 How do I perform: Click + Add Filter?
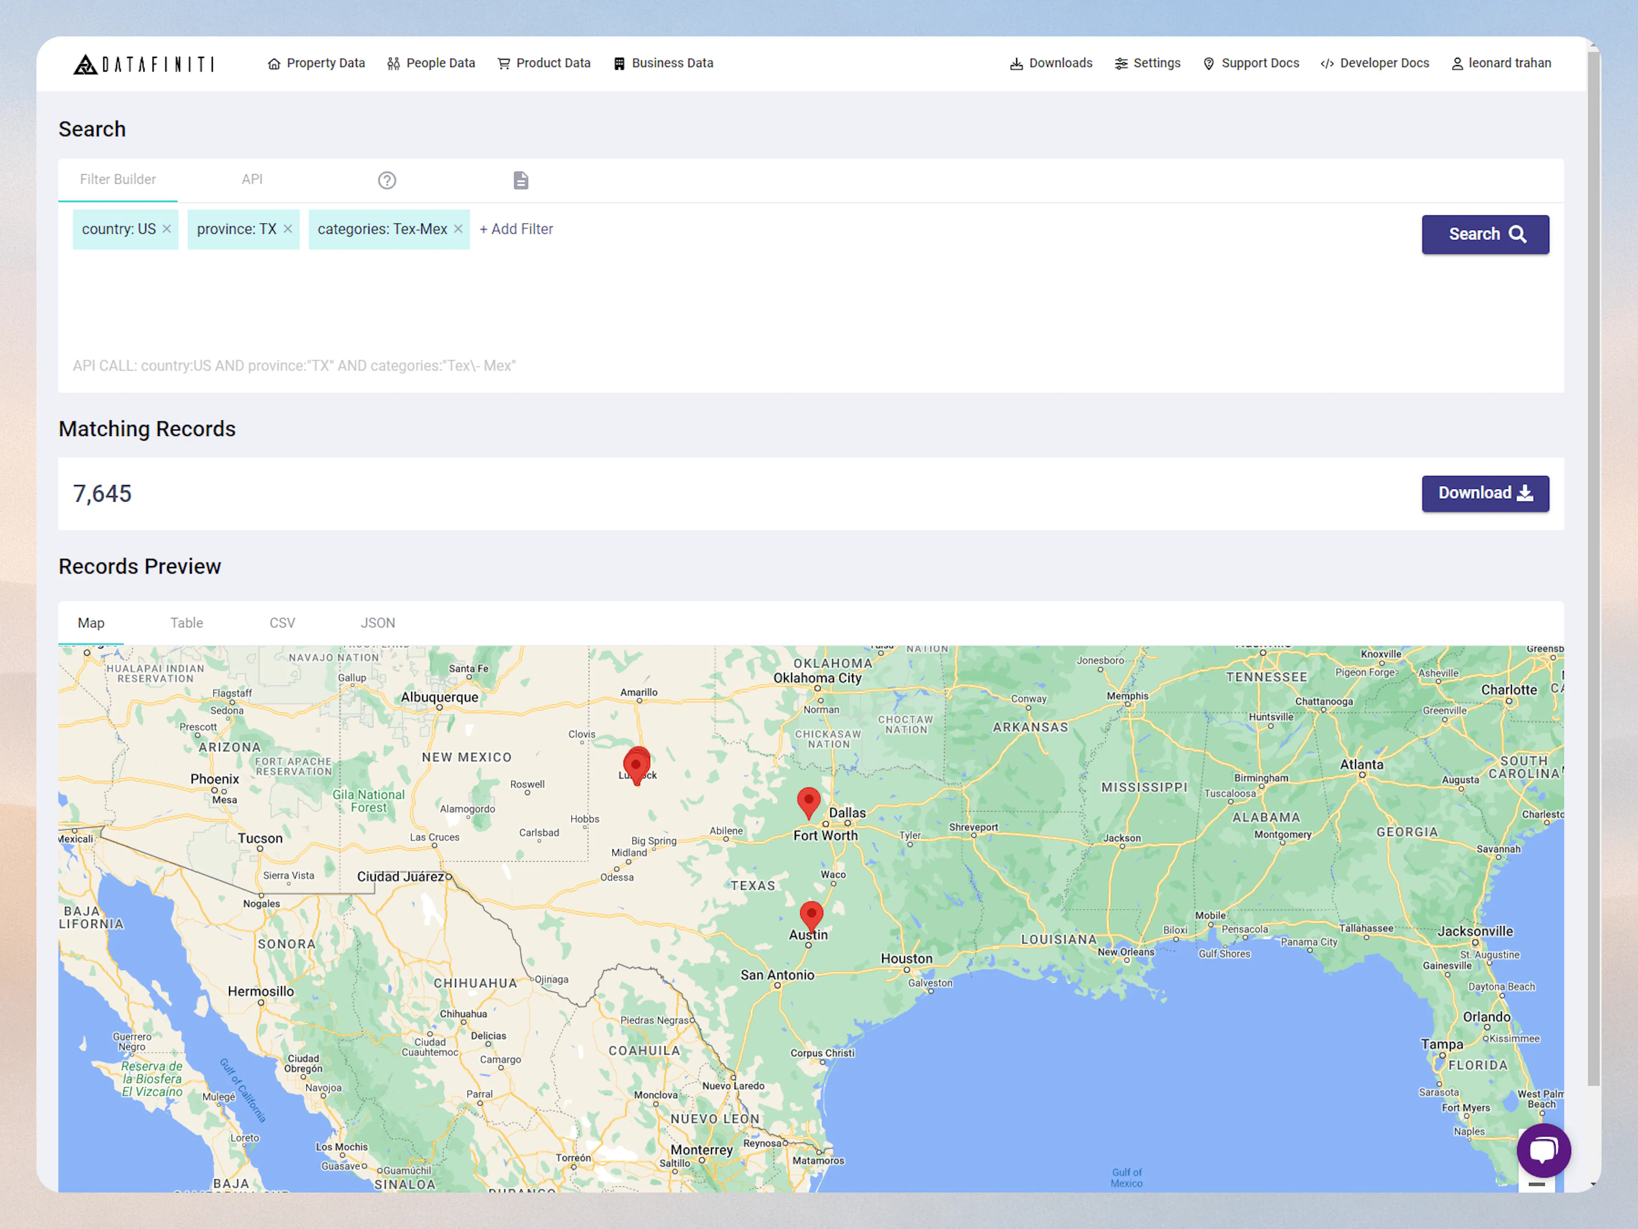(515, 229)
